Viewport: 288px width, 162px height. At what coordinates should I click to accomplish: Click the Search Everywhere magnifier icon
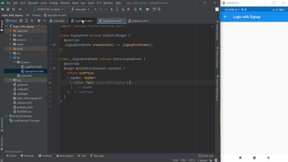point(159,9)
